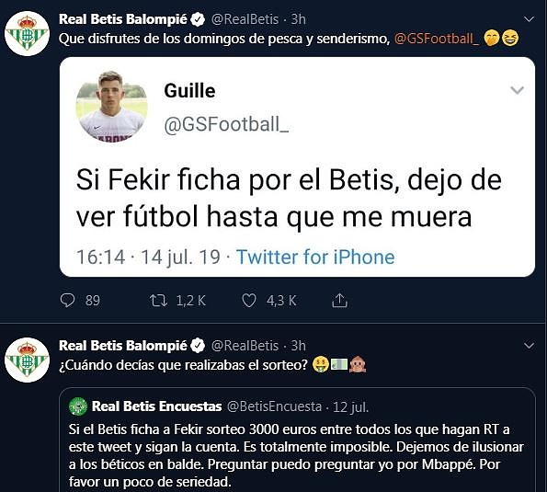Screen dimensions: 547x492
Task: Open the chevron menu inside Guille's quoted tweet
Action: (x=517, y=90)
